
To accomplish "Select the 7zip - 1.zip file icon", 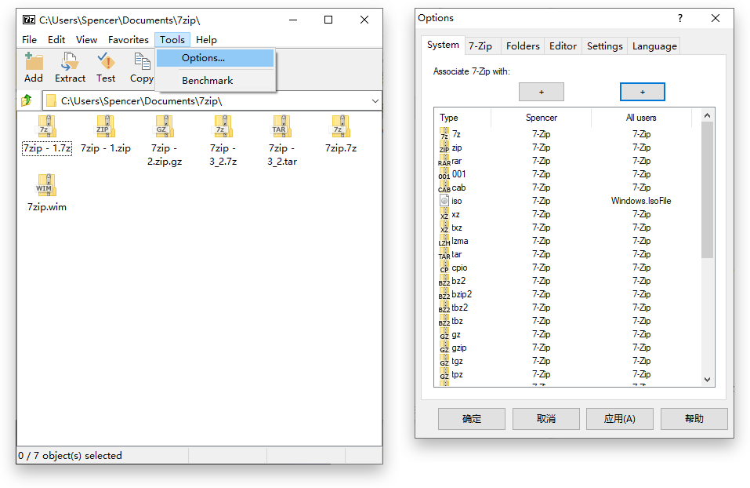I will (x=106, y=126).
